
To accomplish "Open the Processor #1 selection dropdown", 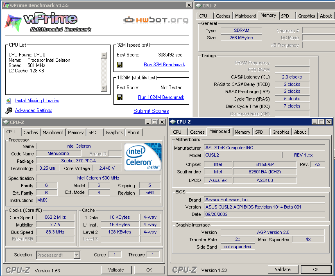I will coord(77,255).
